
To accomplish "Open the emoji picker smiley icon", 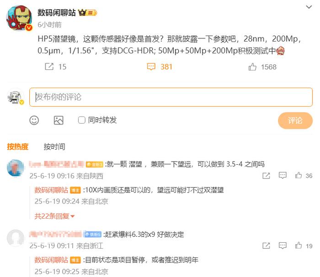I will pos(34,120).
